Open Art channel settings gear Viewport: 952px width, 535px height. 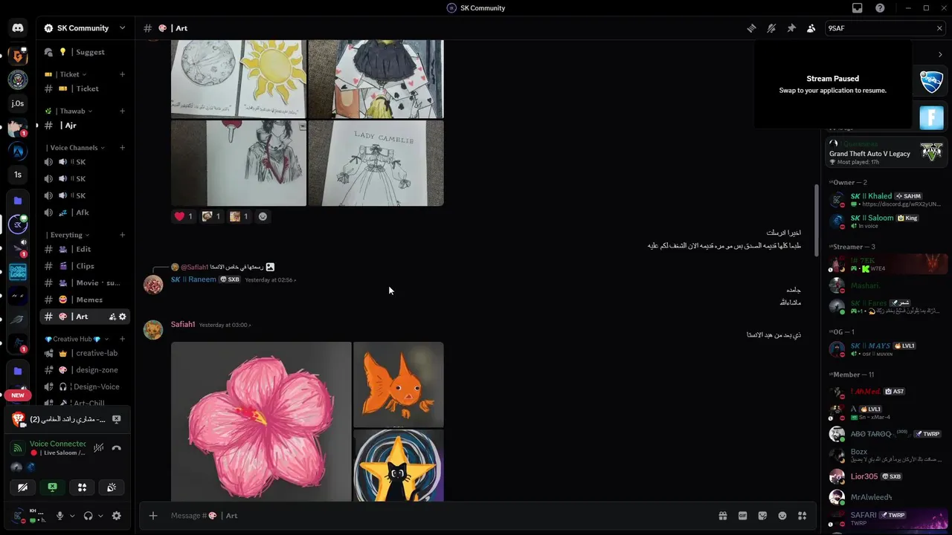pos(123,317)
